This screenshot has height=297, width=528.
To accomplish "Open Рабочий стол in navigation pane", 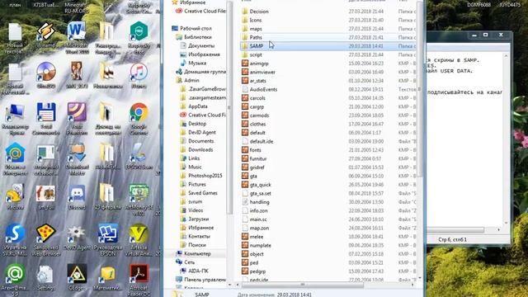I will tap(196, 28).
